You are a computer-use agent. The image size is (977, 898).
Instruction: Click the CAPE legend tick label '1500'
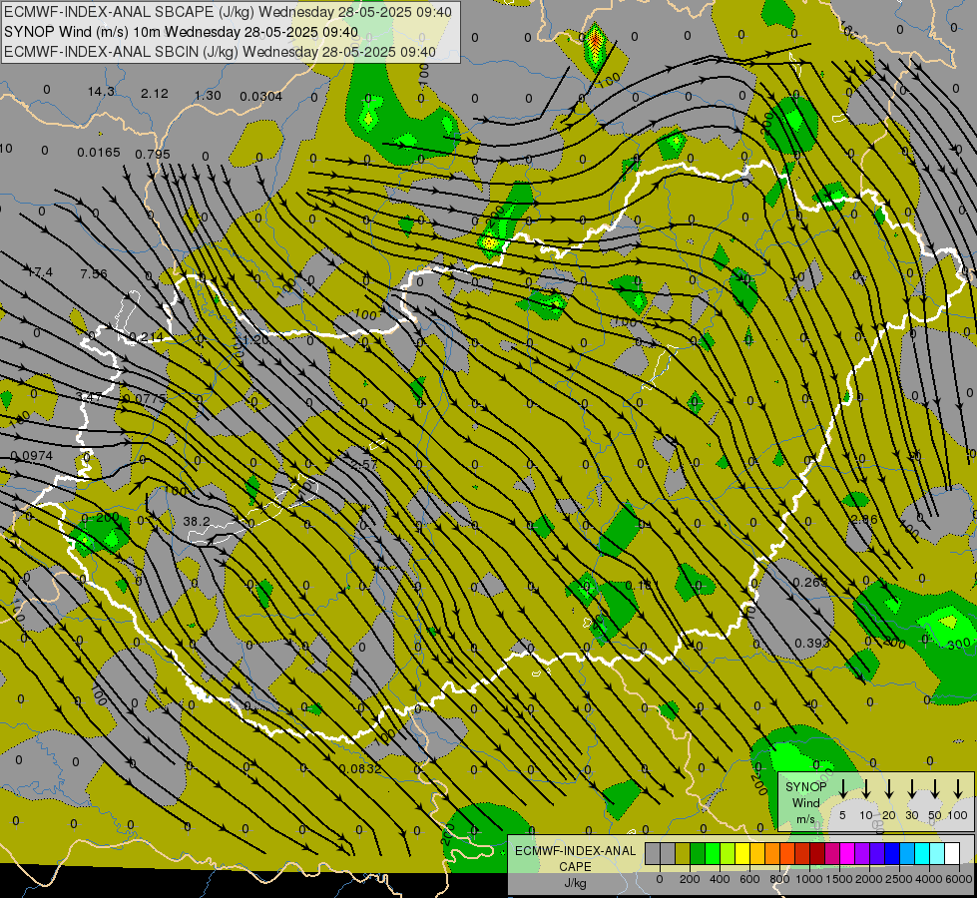838,879
